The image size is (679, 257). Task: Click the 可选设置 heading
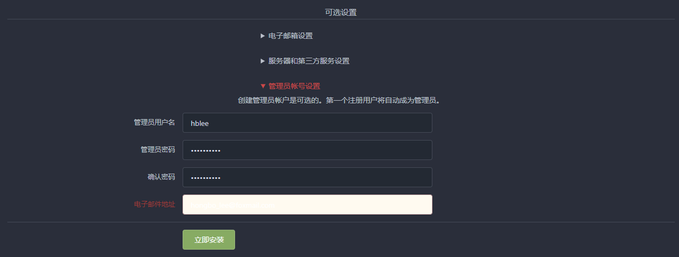[x=341, y=12]
